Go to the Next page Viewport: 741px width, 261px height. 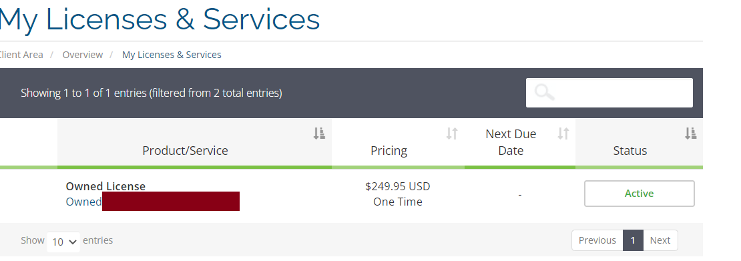[x=660, y=240]
